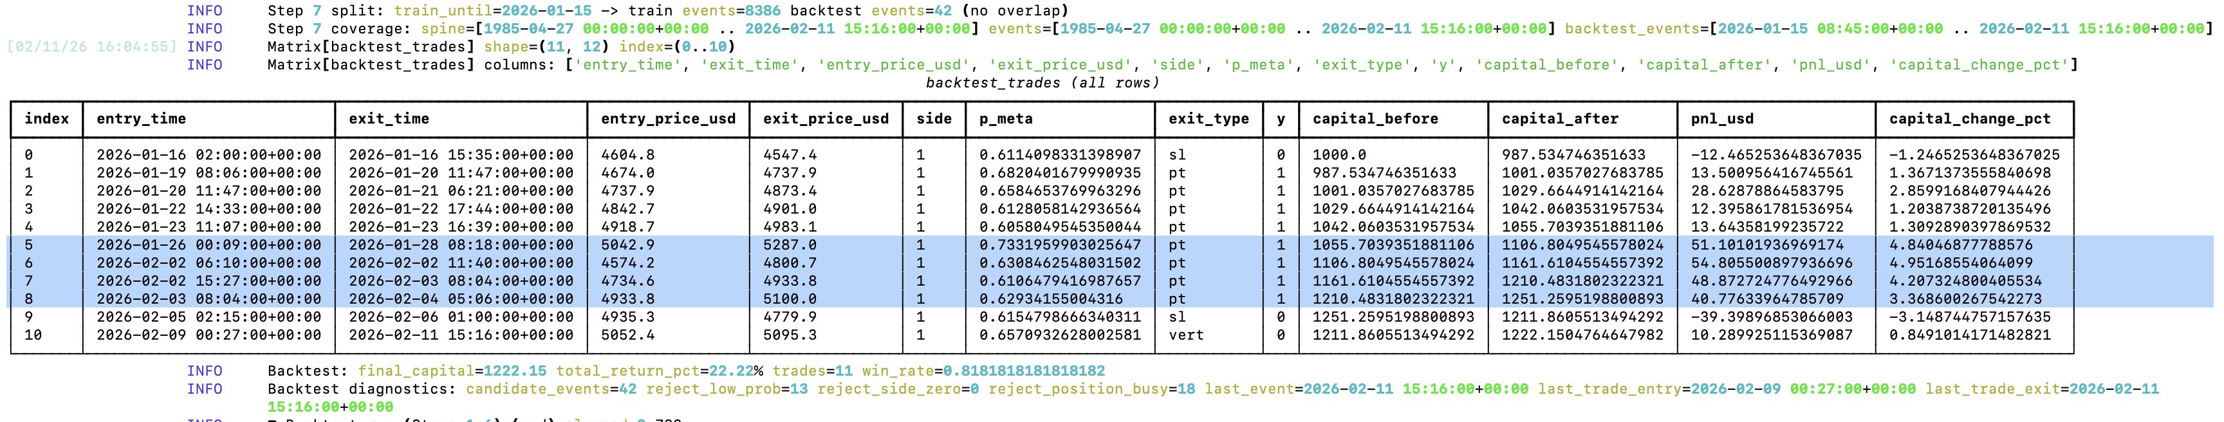Viewport: 2224px width, 422px height.
Task: Click the table title backtest_trades (all rows)
Action: pos(1042,83)
